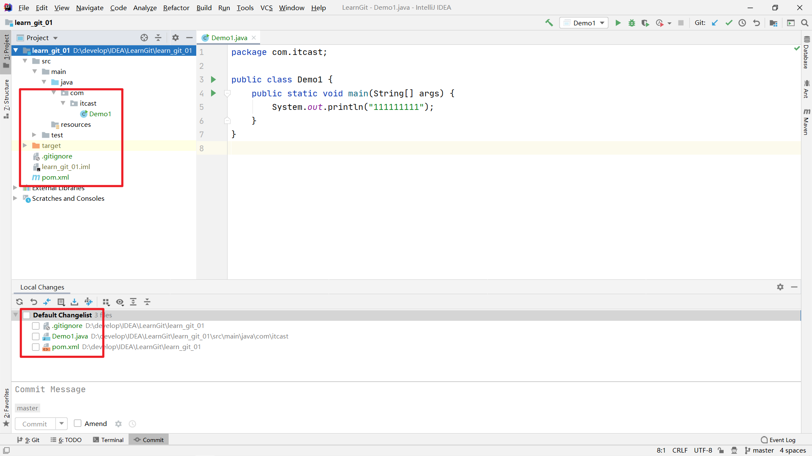Refresh local changes in the Commit panel
This screenshot has width=812, height=456.
pyautogui.click(x=19, y=302)
